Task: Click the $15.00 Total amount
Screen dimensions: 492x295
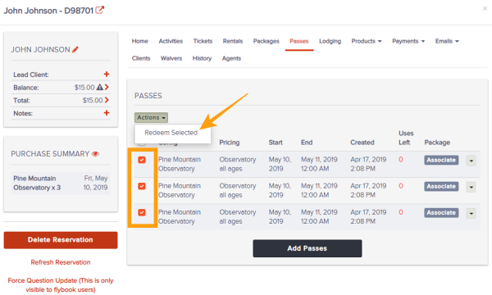Action: 93,100
